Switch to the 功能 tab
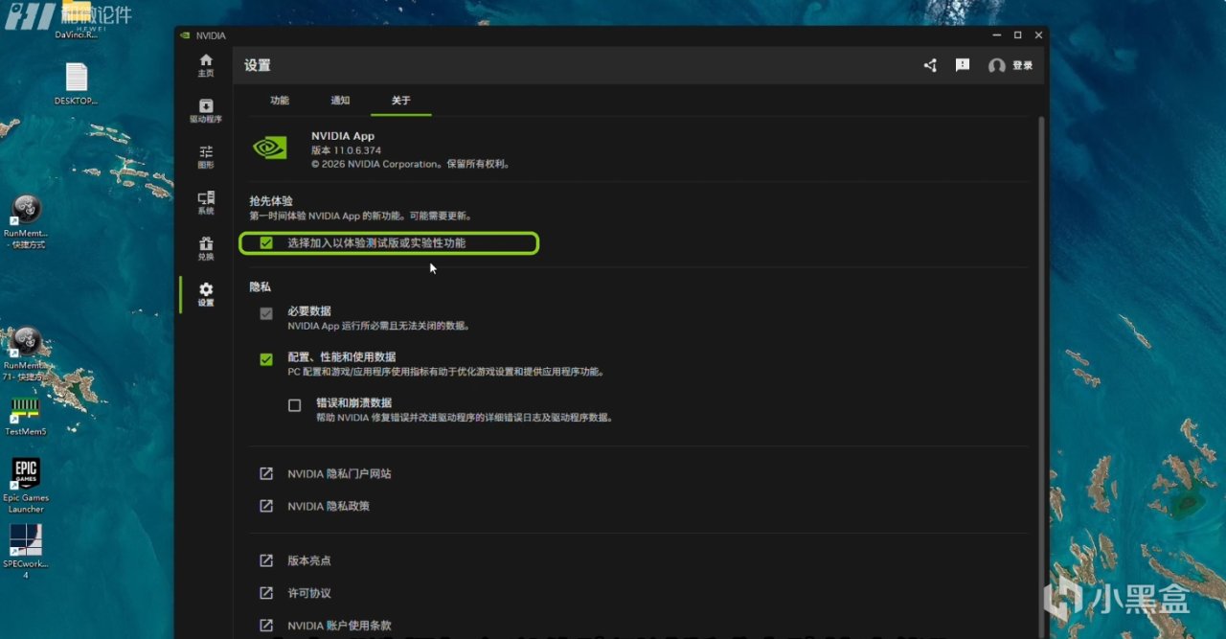This screenshot has width=1226, height=639. tap(279, 101)
